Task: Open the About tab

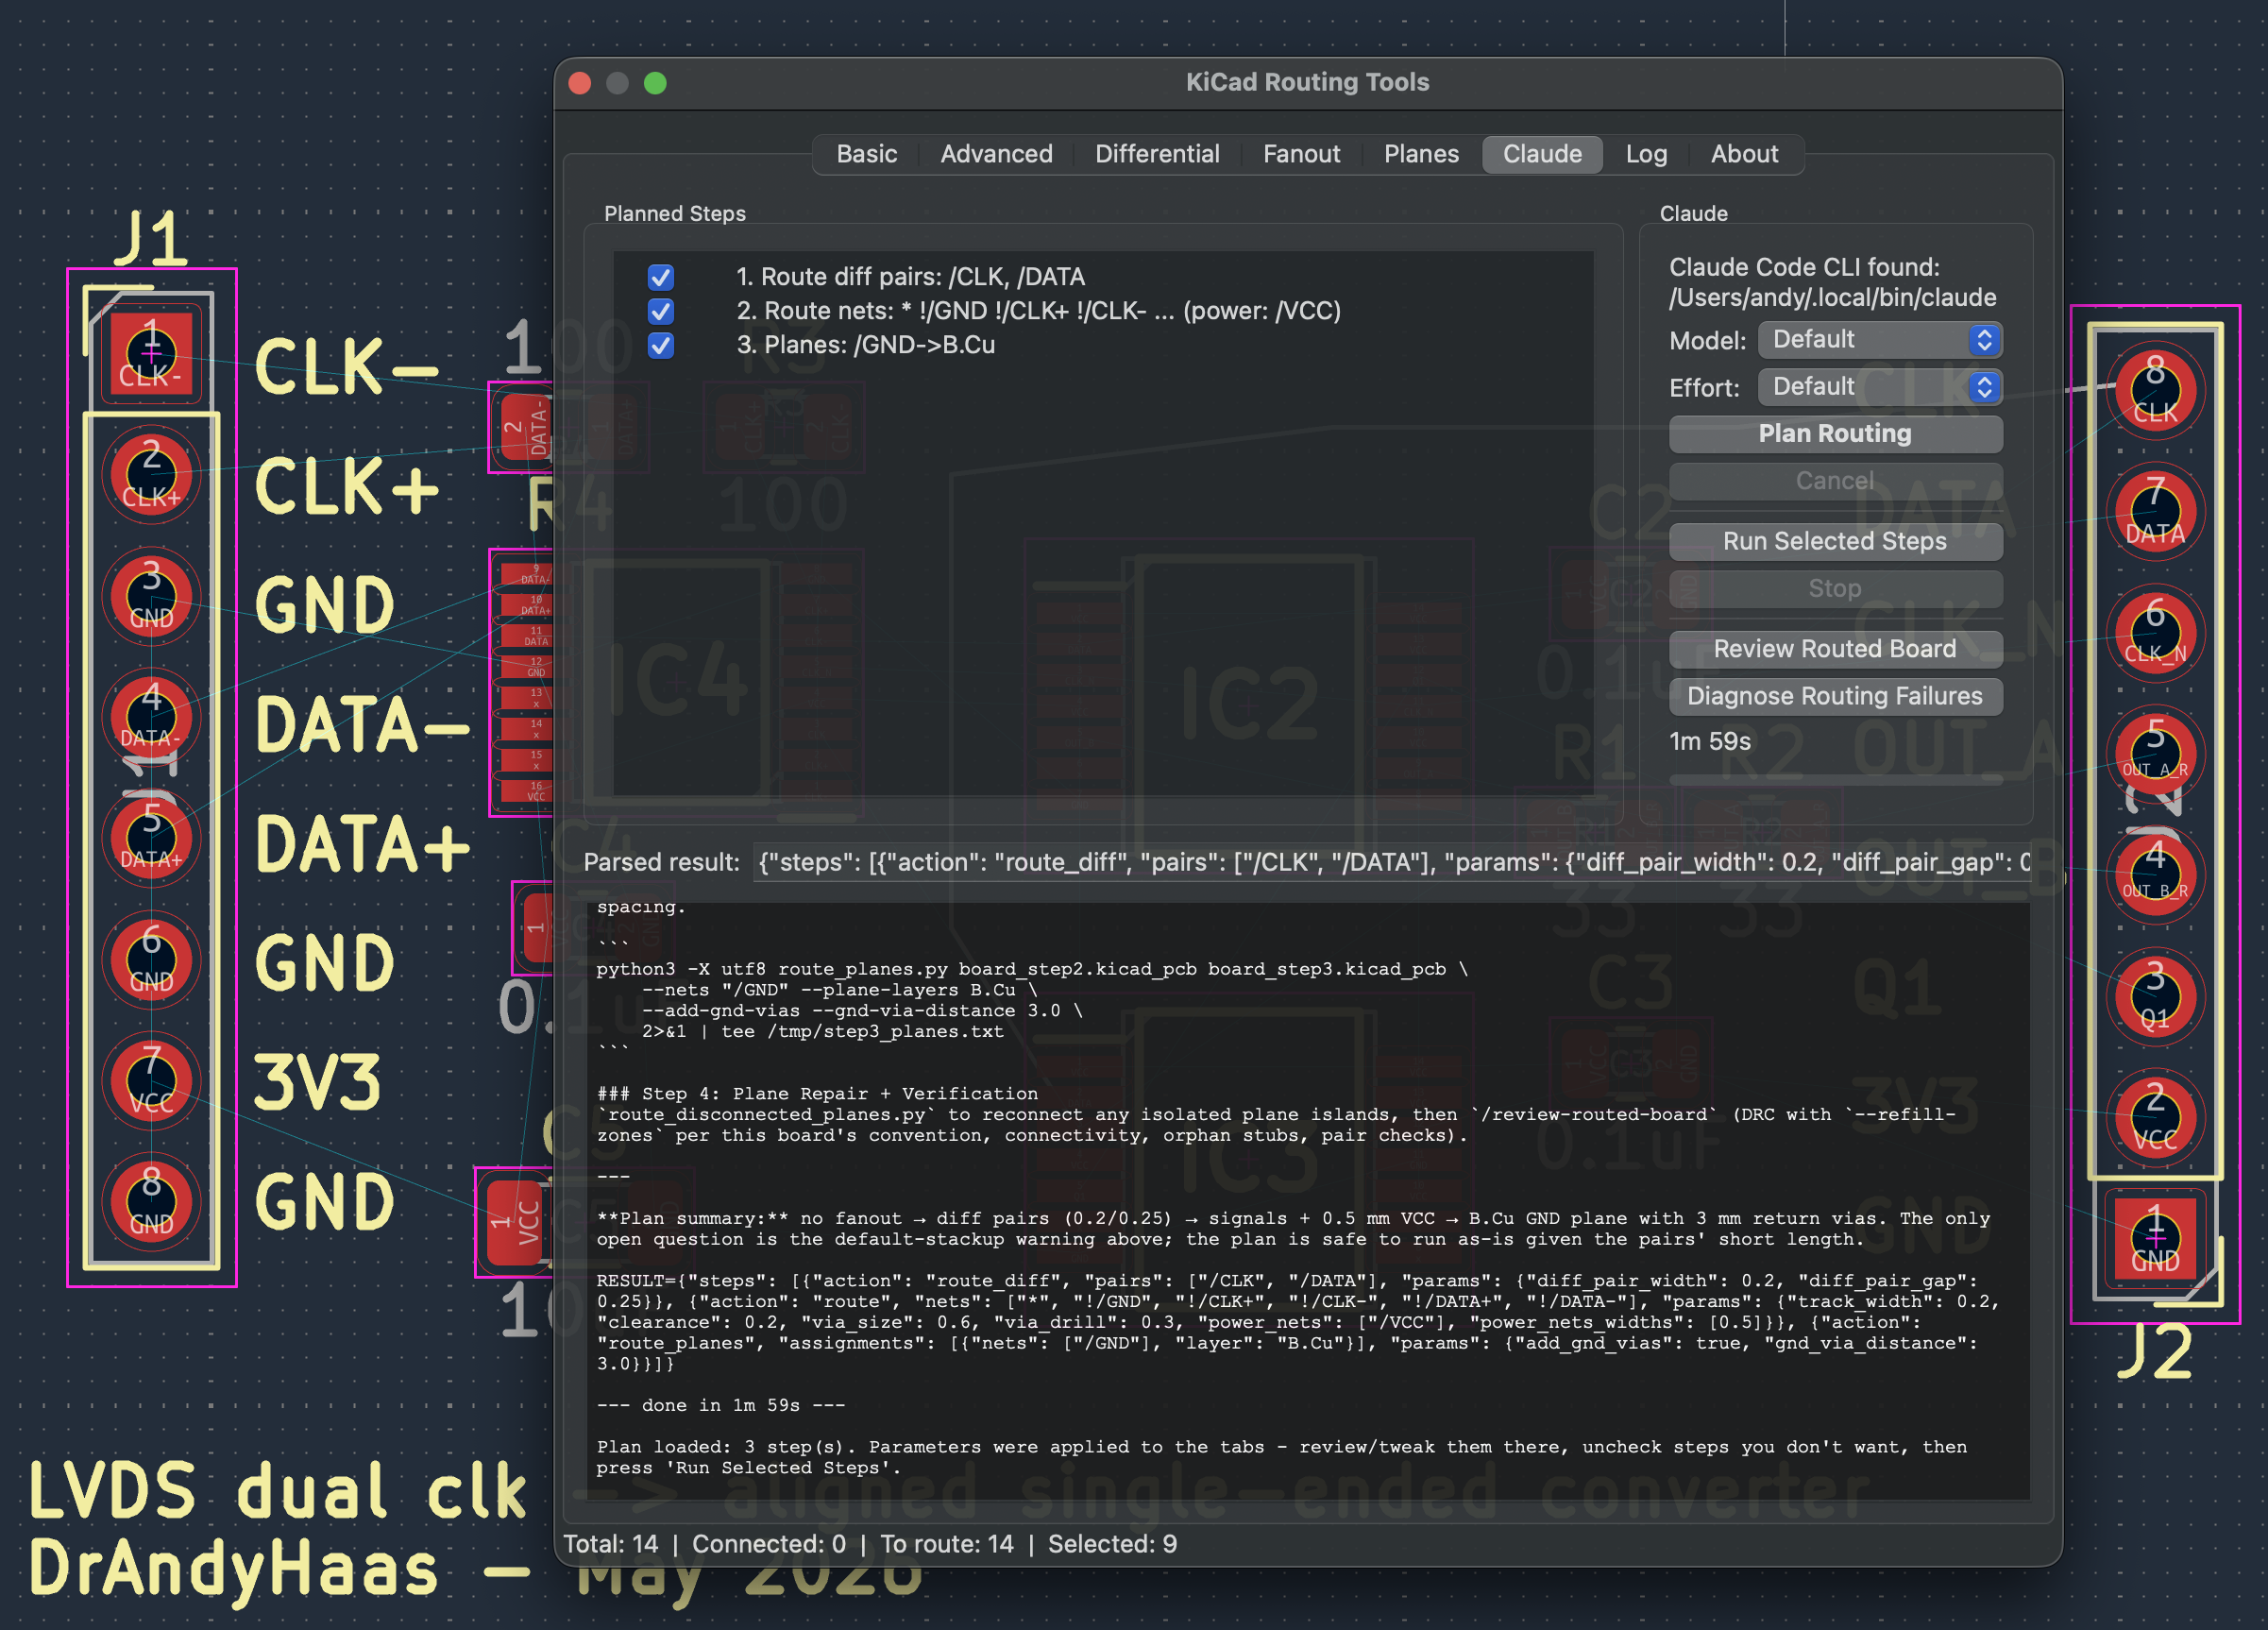Action: [x=1744, y=154]
